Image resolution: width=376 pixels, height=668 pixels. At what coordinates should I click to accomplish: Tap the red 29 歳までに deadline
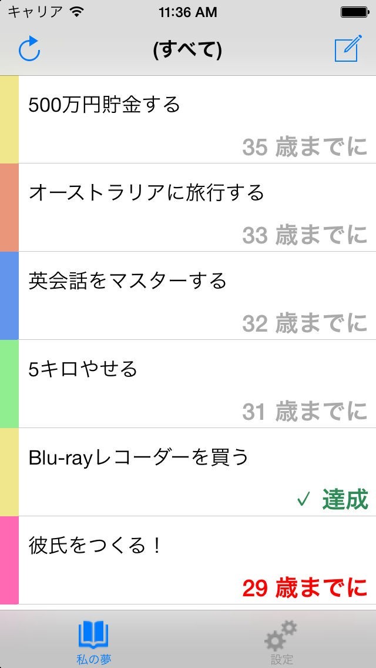coord(304,587)
